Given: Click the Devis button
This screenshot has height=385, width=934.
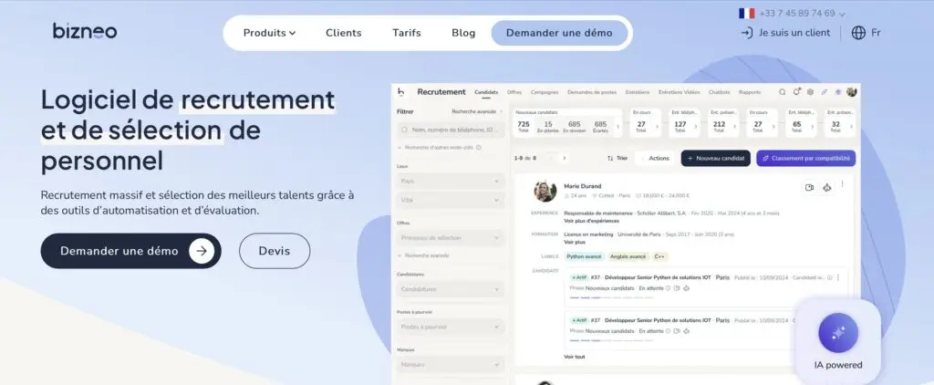Looking at the screenshot, I should pyautogui.click(x=275, y=251).
